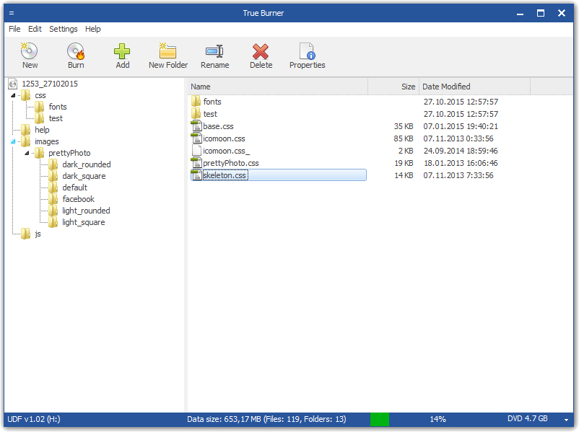Select the dark_square tree folder label
This screenshot has height=432, width=579.
point(84,176)
